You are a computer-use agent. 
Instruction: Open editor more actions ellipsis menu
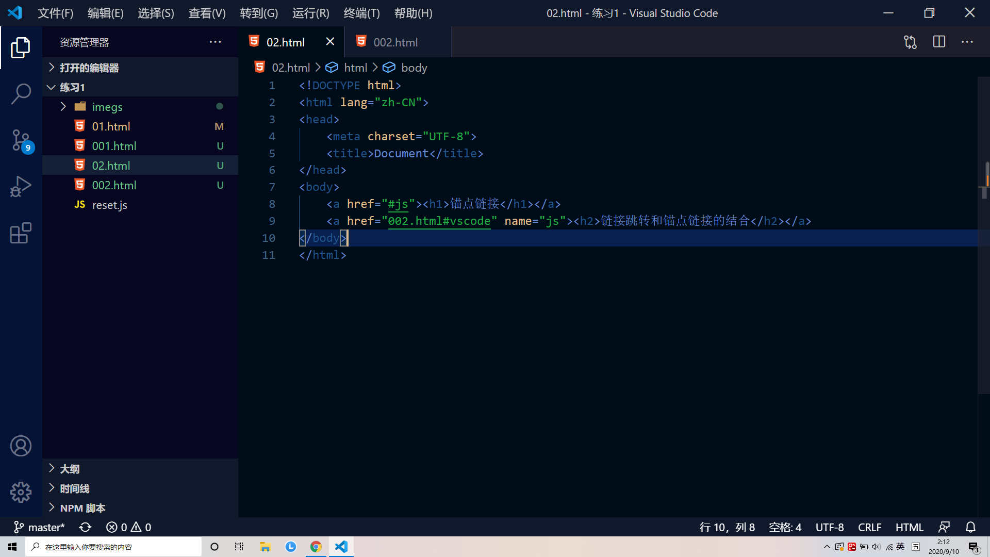pyautogui.click(x=967, y=42)
